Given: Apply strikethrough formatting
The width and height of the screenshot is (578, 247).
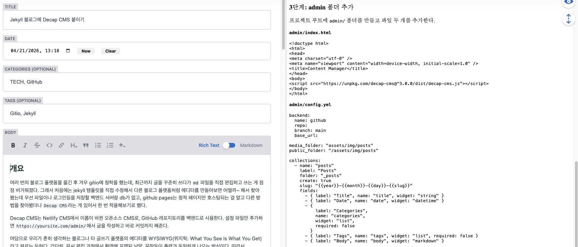Looking at the screenshot, I should [37, 145].
